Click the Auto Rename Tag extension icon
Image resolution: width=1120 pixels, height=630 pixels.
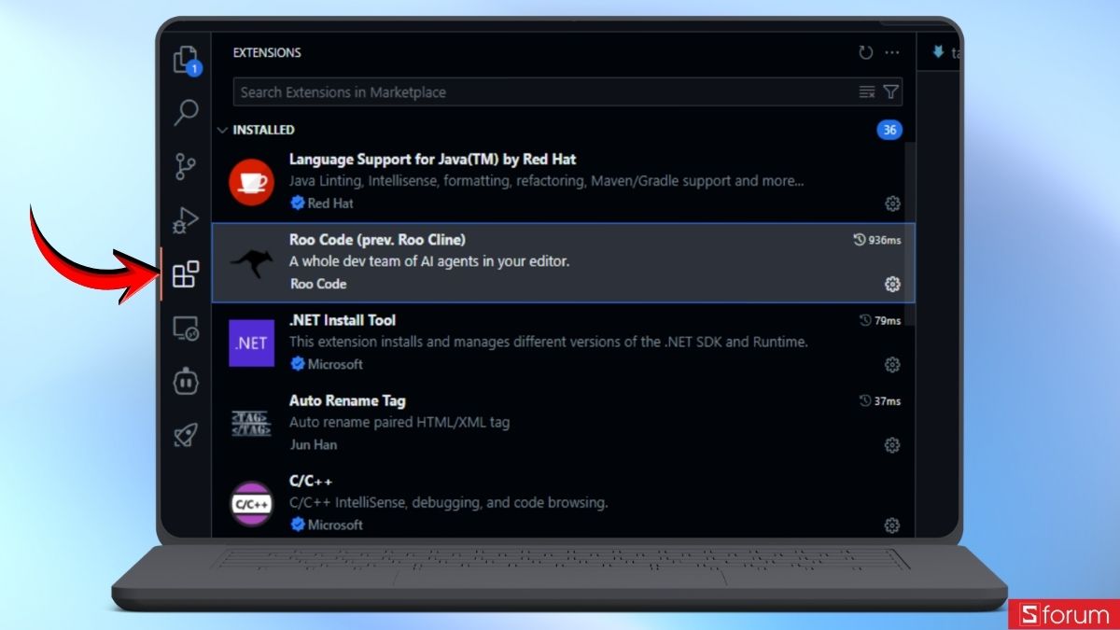251,423
